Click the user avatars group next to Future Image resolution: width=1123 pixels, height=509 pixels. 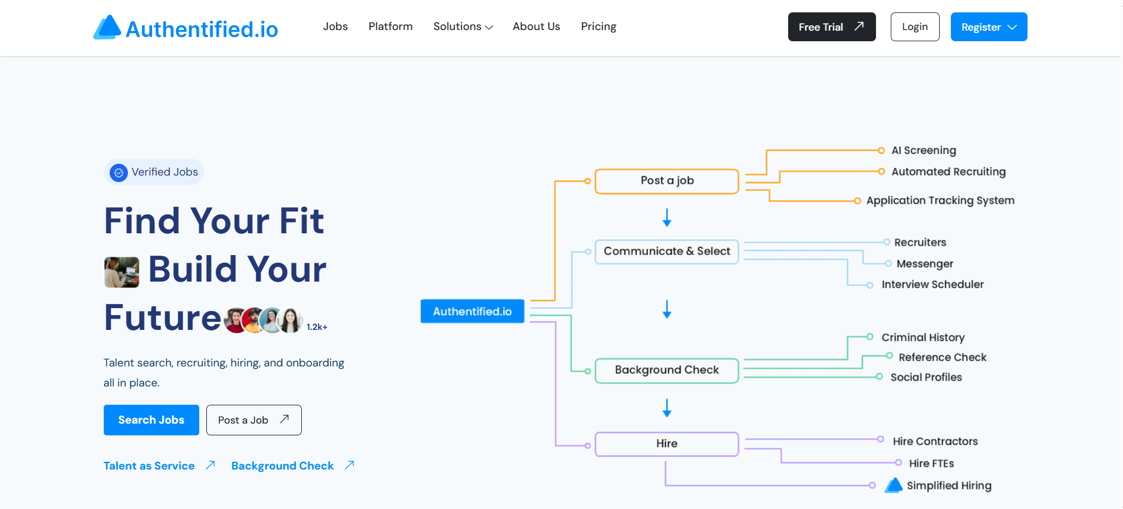[264, 320]
